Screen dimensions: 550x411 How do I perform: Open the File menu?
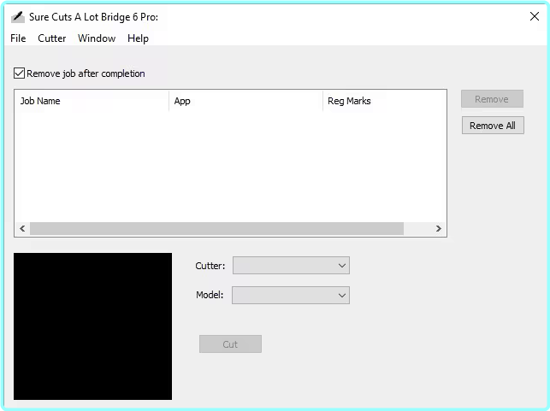click(x=18, y=38)
